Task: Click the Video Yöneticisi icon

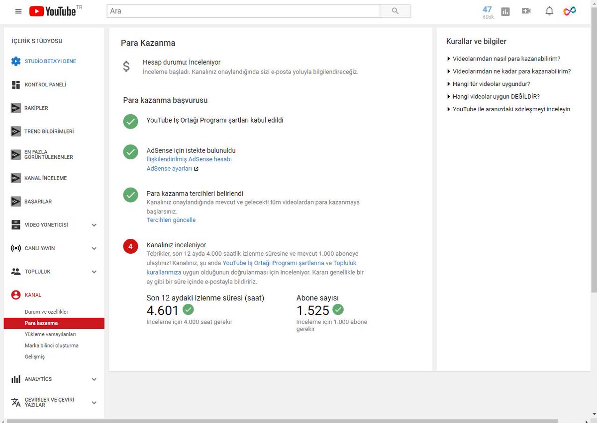Action: (16, 225)
